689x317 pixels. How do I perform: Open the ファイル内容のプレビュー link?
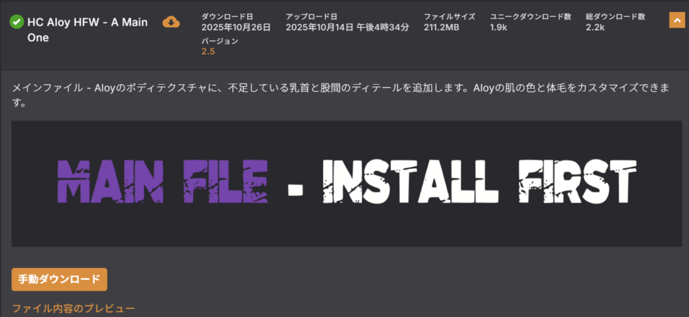(73, 308)
